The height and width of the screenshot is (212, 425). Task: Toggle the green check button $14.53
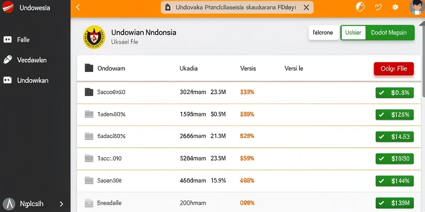click(394, 137)
